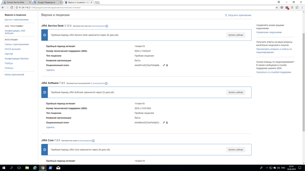Show hidden system tray icons chevron
This screenshot has height=171, width=305.
click(x=267, y=168)
